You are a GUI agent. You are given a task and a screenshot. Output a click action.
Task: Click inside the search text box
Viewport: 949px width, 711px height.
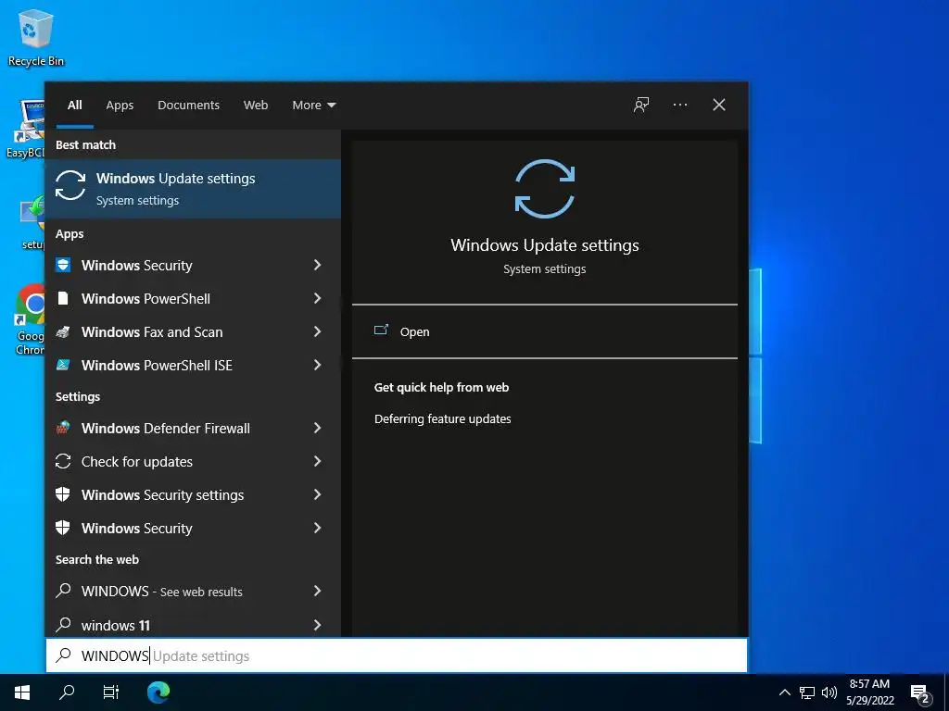[x=397, y=655]
